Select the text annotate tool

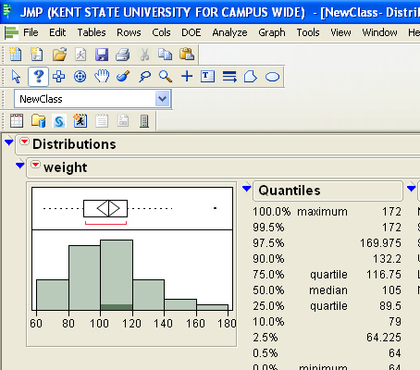207,76
